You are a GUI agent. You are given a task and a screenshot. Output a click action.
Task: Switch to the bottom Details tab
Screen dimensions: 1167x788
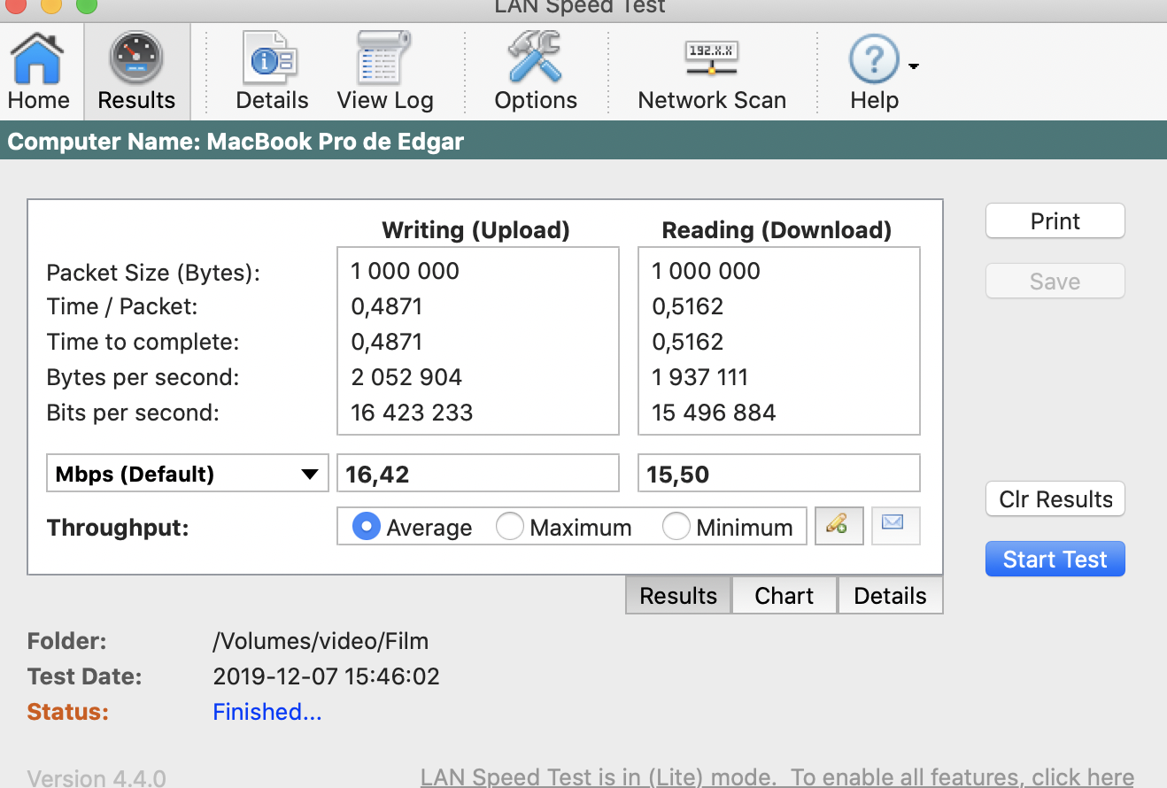click(x=890, y=596)
